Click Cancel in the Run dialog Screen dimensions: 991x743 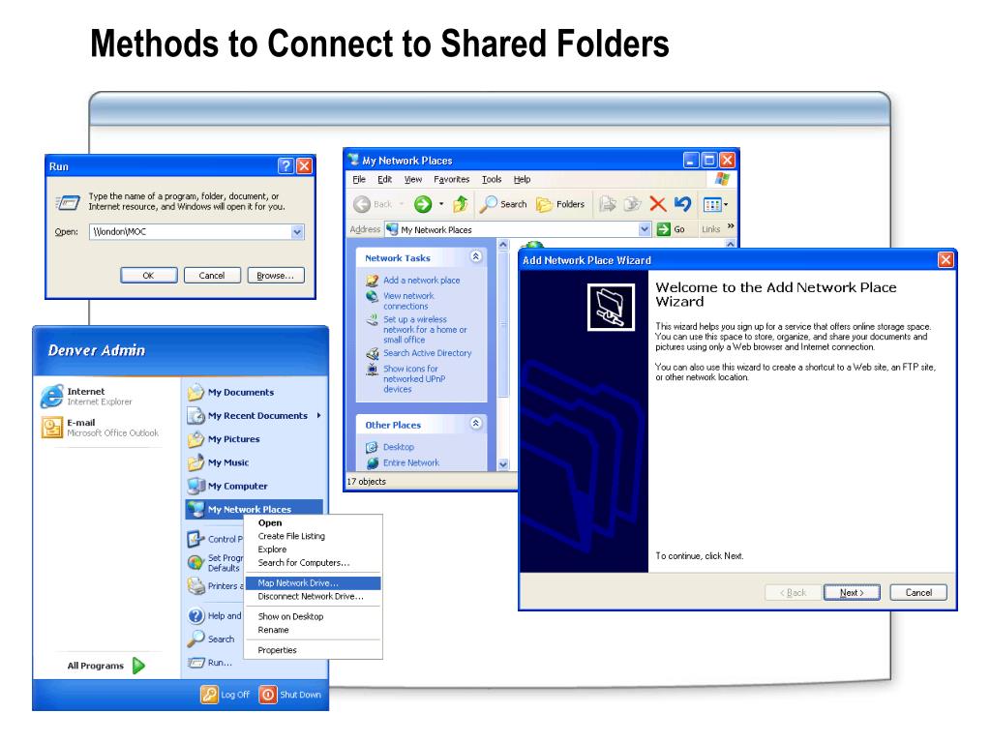coord(212,276)
